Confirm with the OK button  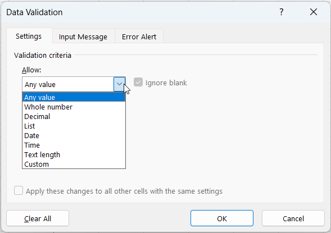(x=222, y=218)
